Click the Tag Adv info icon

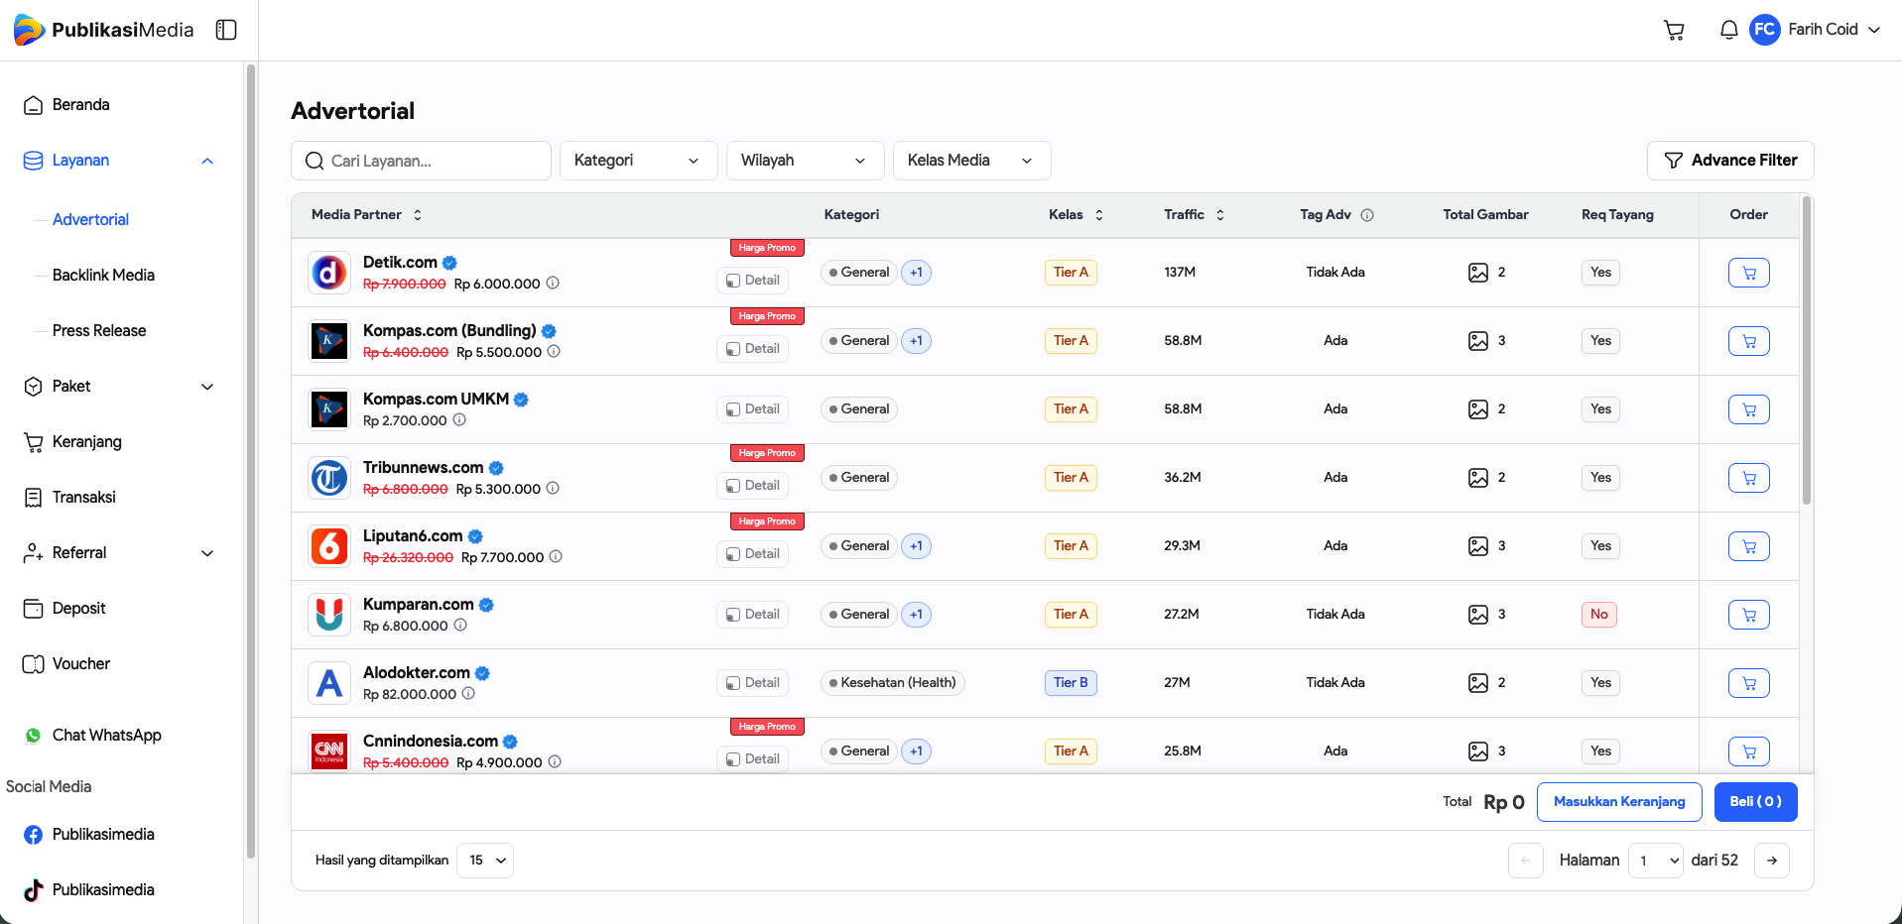pyautogui.click(x=1367, y=215)
